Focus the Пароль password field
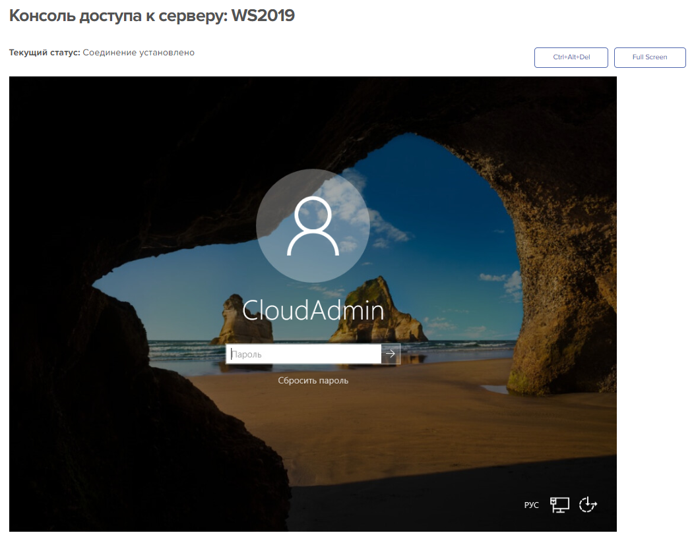The height and width of the screenshot is (537, 694). coord(303,354)
